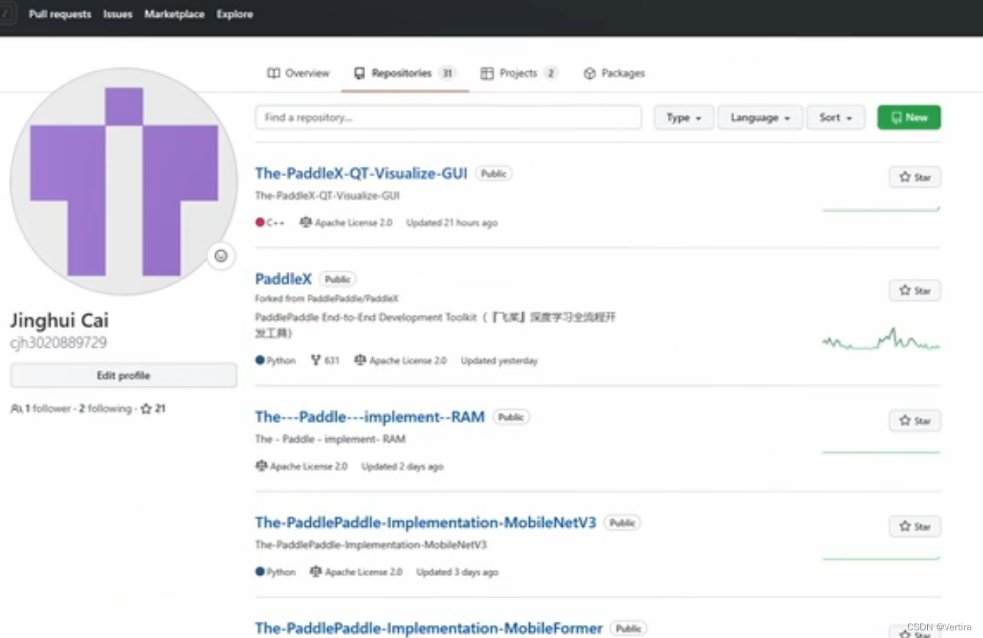The height and width of the screenshot is (638, 983).
Task: Click the table icon on Projects tab
Action: (x=487, y=74)
